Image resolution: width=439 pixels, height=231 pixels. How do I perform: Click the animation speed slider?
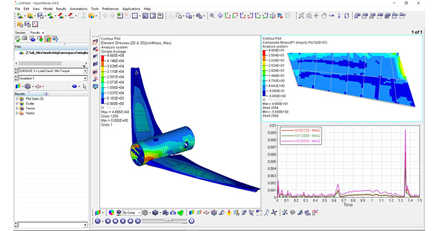(164, 221)
